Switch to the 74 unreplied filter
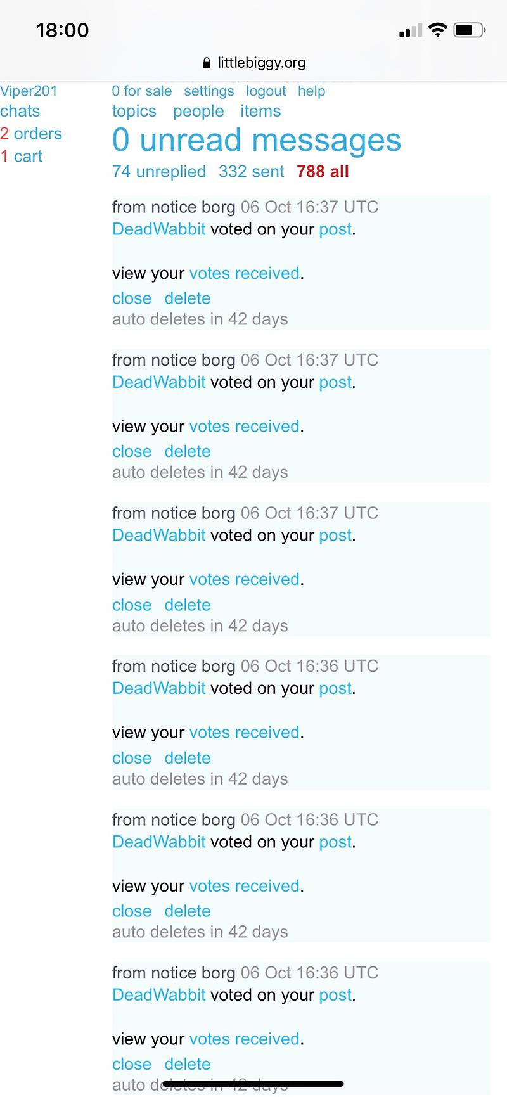 click(158, 172)
